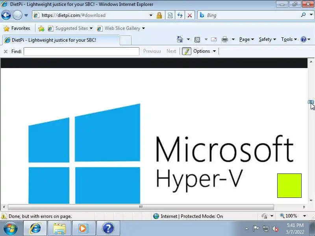Click the horizontal scrollbar thumb
Image resolution: width=315 pixels, height=236 pixels.
pos(141,207)
